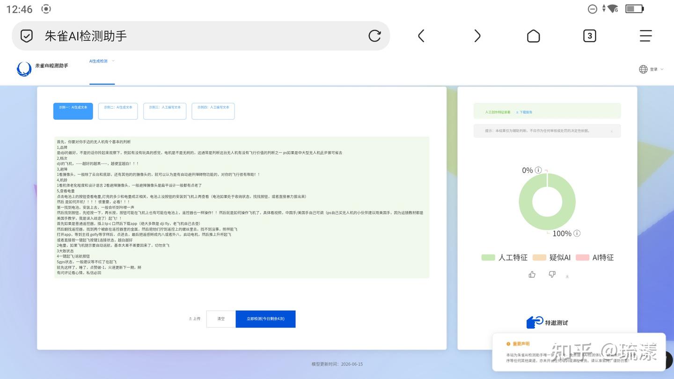The width and height of the screenshot is (674, 379).
Task: Toggle the 疑似AI legend item
Action: 551,257
